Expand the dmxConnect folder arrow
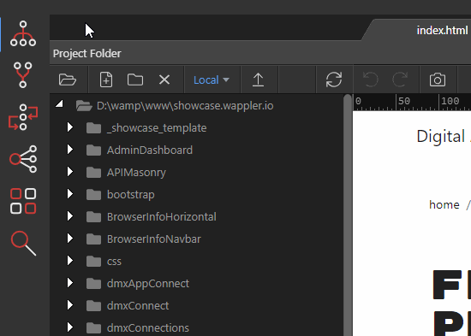 tap(70, 305)
